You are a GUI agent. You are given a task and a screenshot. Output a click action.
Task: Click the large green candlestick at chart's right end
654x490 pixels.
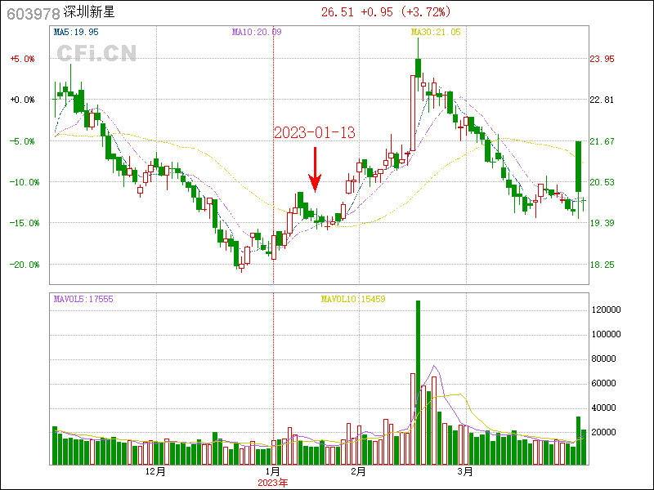(x=578, y=167)
